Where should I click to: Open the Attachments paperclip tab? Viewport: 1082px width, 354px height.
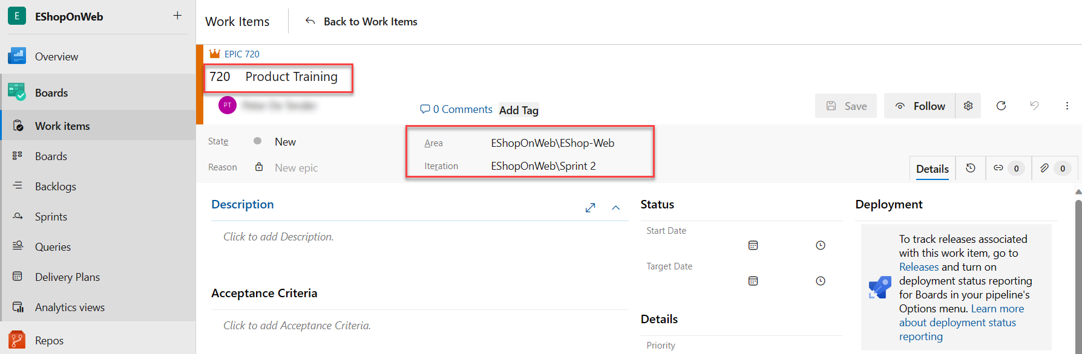point(1044,169)
